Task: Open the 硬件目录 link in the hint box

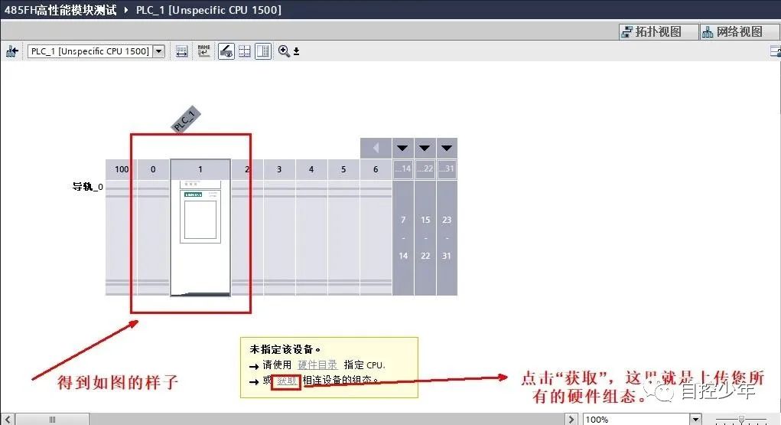Action: (317, 365)
